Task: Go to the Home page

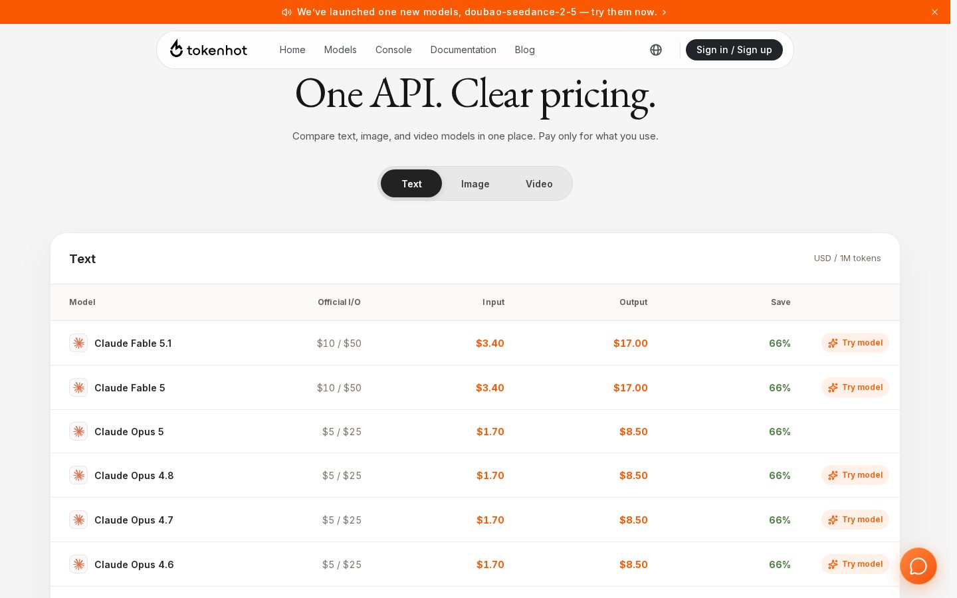Action: point(292,50)
